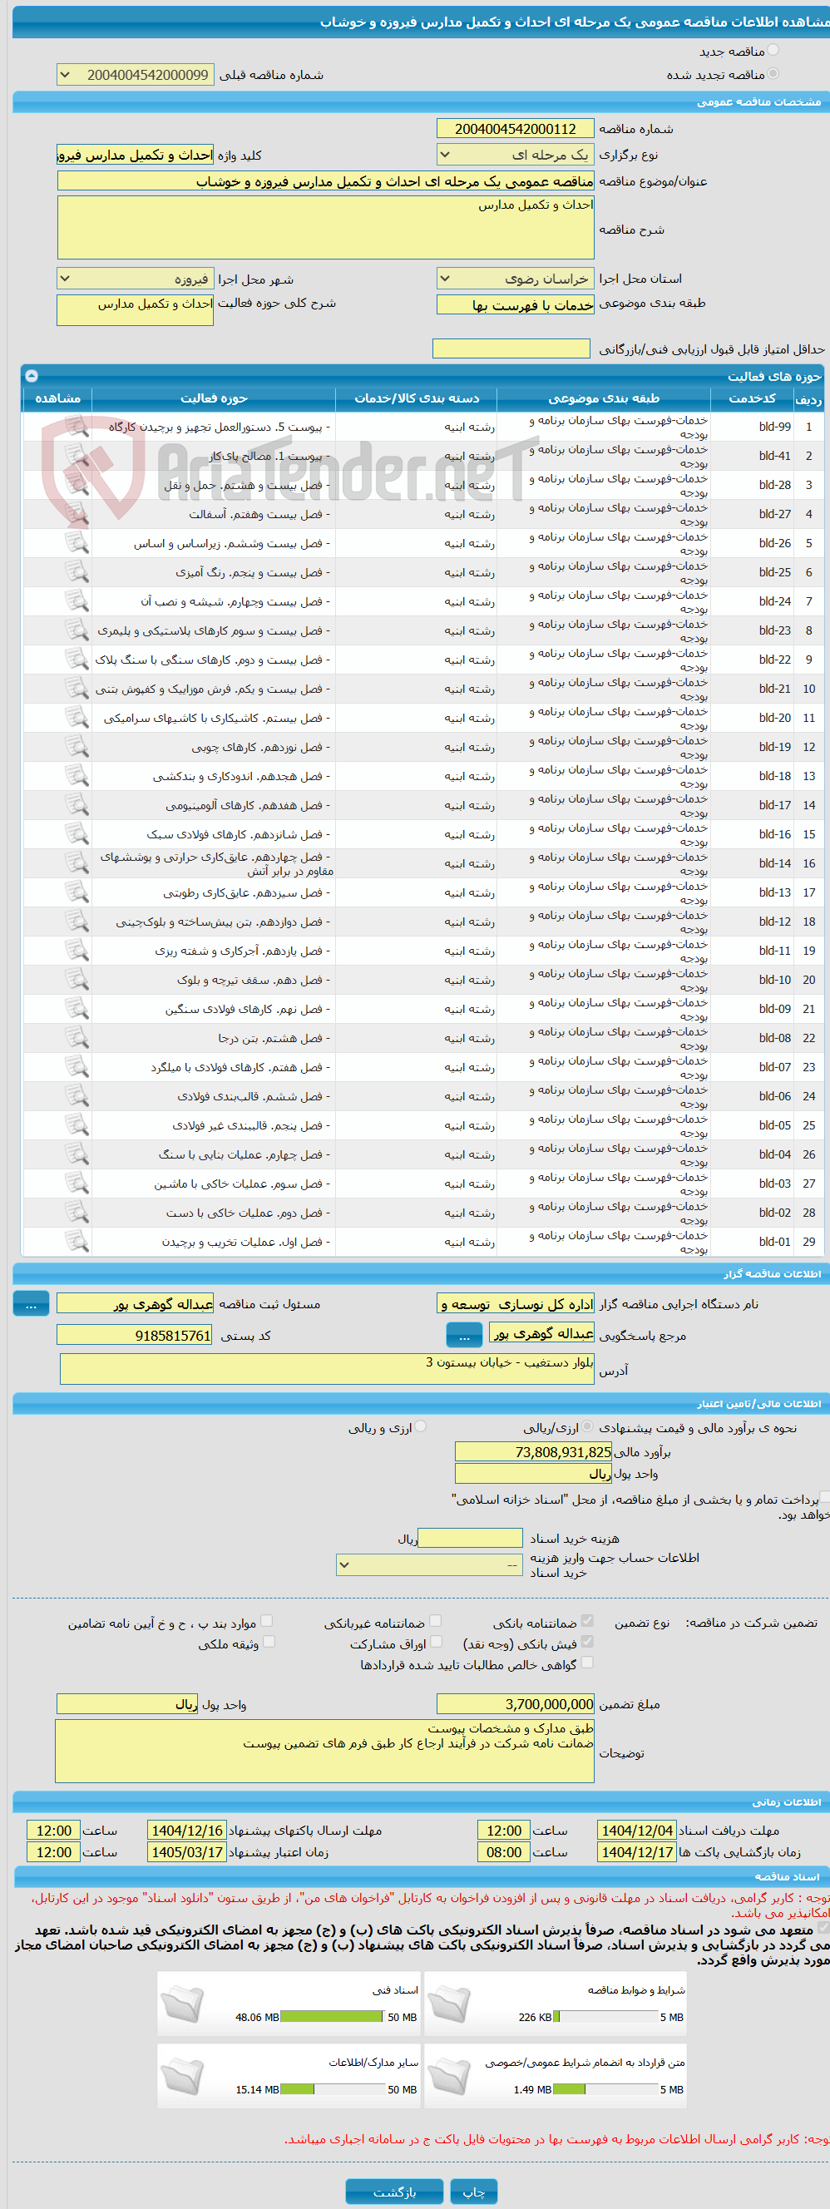Click کد پستی field
The image size is (830, 2209).
click(135, 1335)
